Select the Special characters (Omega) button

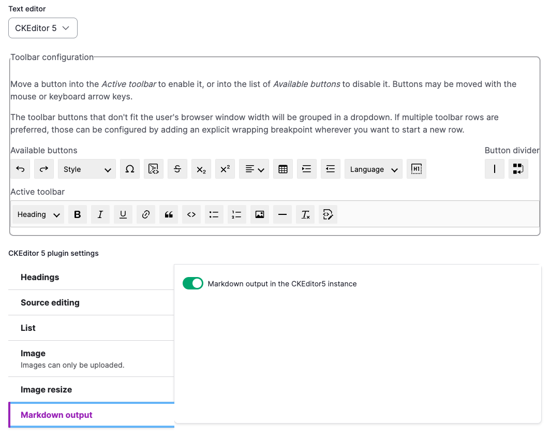[130, 169]
